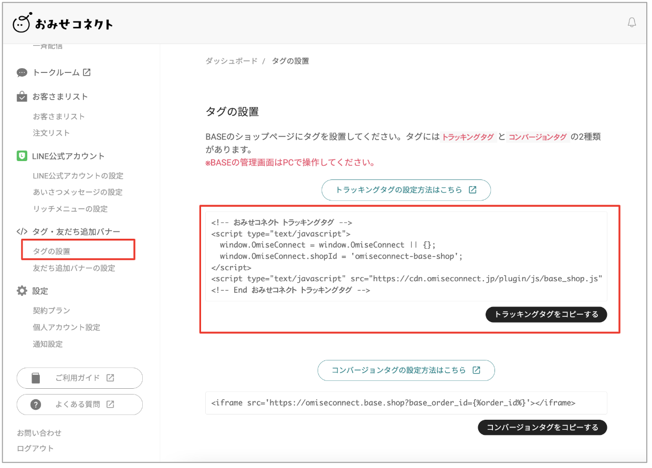This screenshot has height=468, width=652.
Task: Click the 設定 section heading
Action: coord(40,291)
